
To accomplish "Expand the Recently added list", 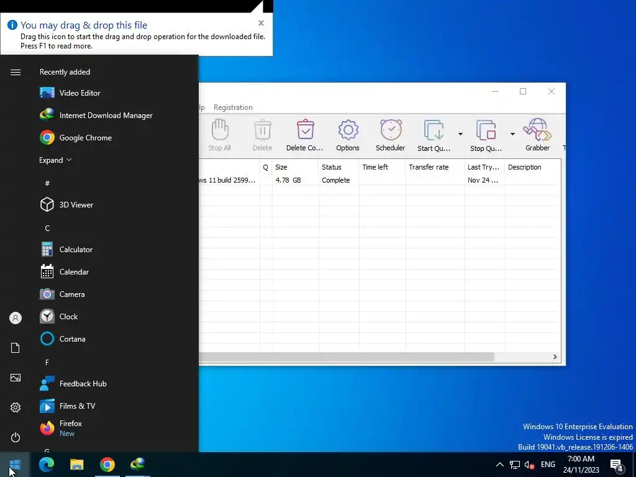I will pyautogui.click(x=55, y=160).
